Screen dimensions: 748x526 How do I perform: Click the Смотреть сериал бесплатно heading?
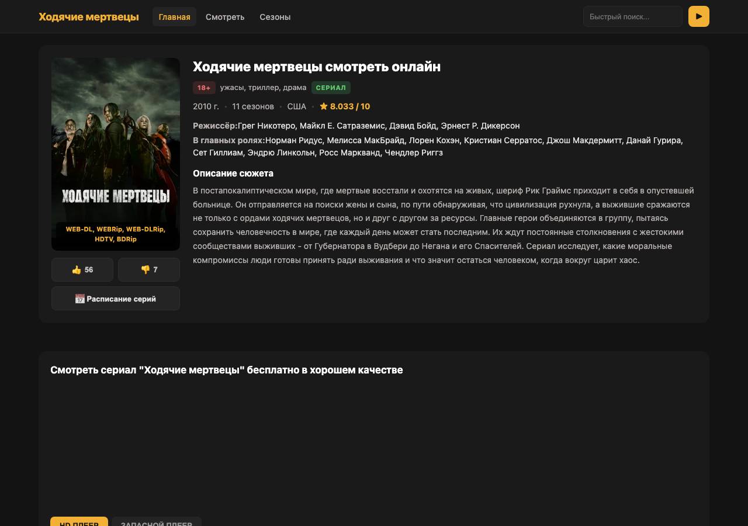[x=227, y=370]
